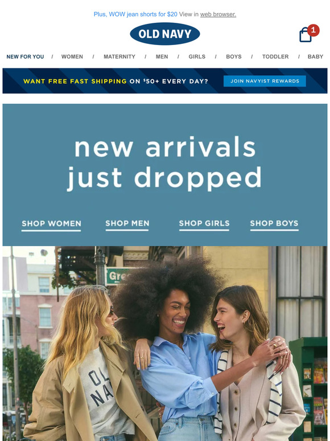This screenshot has height=441, width=330.
Task: Select the Girls category
Action: click(x=197, y=56)
